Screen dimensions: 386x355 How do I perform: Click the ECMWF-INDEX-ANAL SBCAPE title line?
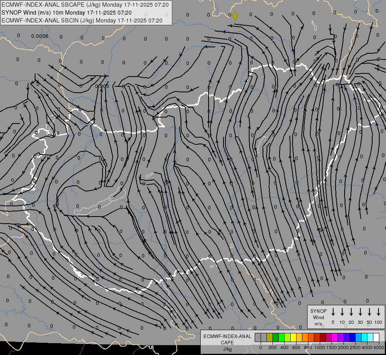85,5
